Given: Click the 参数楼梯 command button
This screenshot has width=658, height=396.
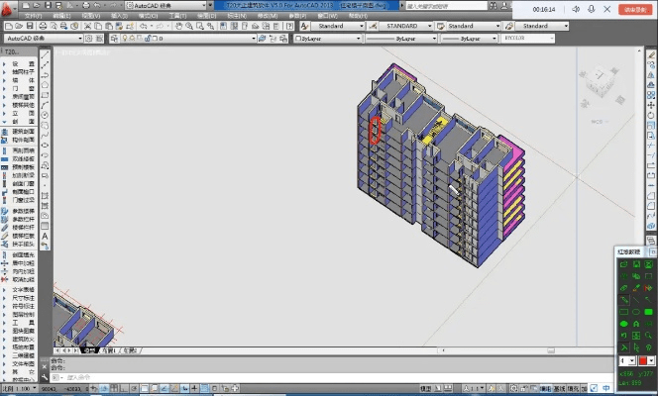Looking at the screenshot, I should (24, 210).
